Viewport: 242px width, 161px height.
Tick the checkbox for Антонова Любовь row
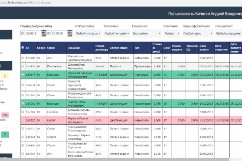(x=23, y=112)
